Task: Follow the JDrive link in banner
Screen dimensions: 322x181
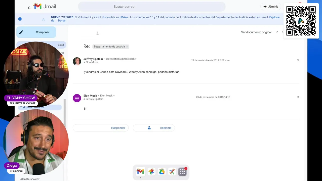Action: 124,17
